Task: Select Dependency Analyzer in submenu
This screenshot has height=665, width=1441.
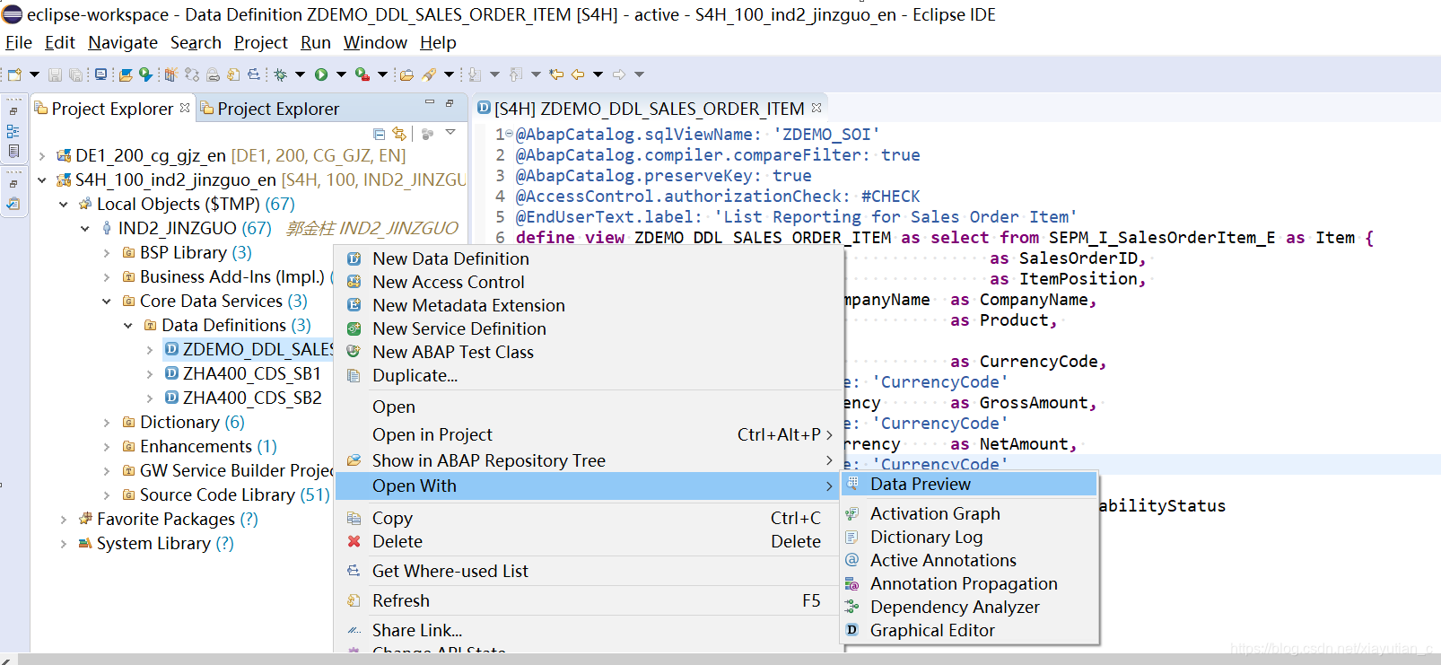Action: tap(970, 607)
